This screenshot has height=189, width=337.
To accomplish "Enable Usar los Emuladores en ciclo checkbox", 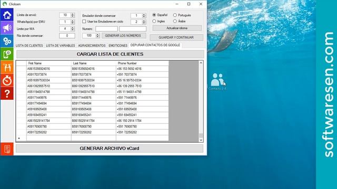I will coord(84,22).
